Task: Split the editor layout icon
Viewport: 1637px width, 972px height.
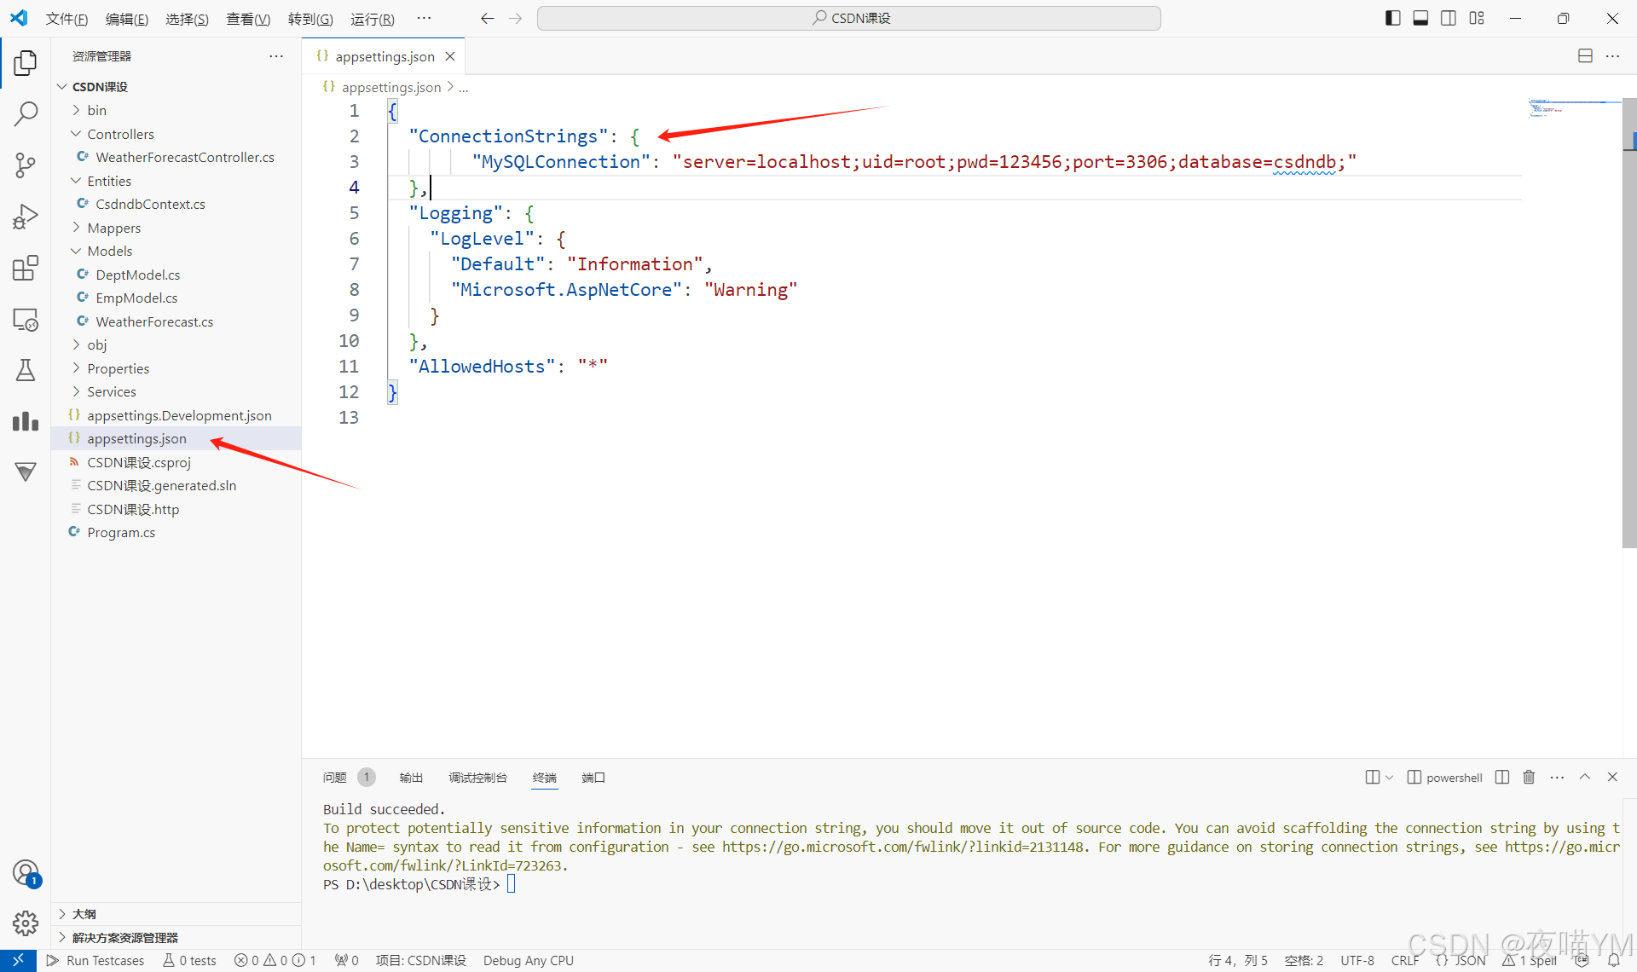Action: (1585, 56)
